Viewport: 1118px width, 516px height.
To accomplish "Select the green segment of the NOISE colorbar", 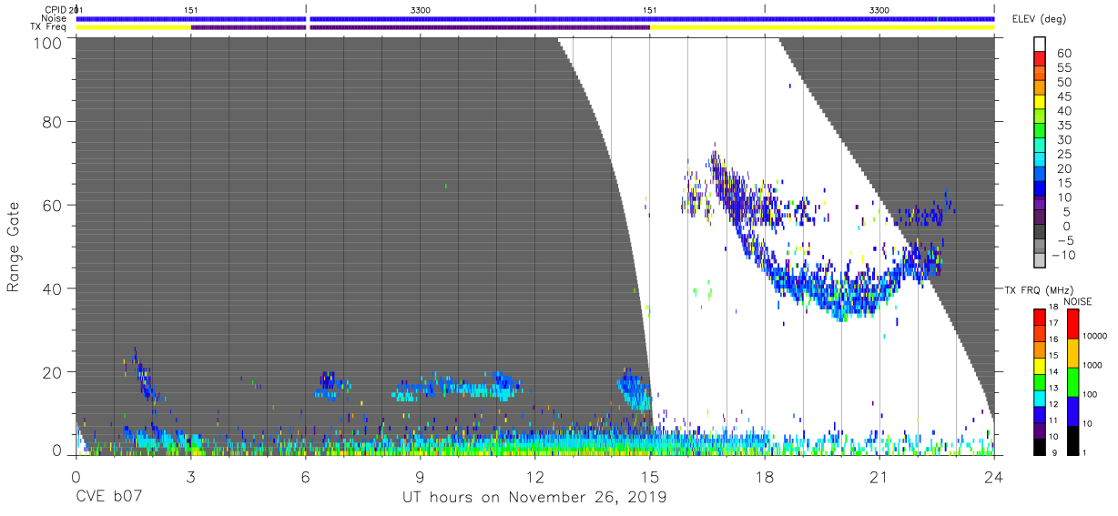I will pos(1073,381).
